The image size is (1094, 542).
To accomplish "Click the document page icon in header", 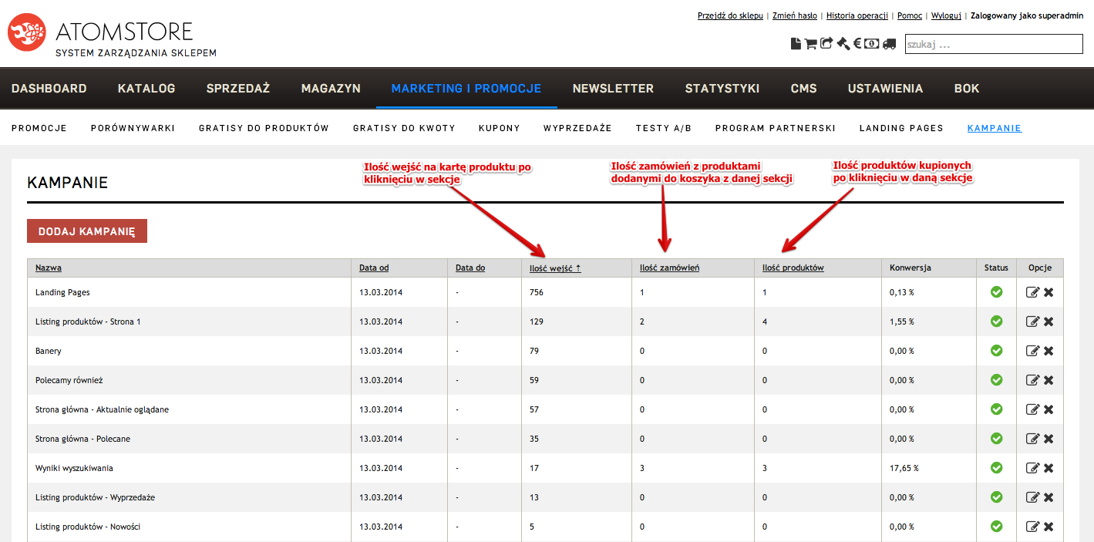I will tap(796, 44).
